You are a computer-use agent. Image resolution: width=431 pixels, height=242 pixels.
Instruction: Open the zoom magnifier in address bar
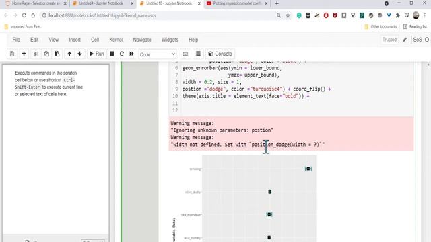(279, 15)
